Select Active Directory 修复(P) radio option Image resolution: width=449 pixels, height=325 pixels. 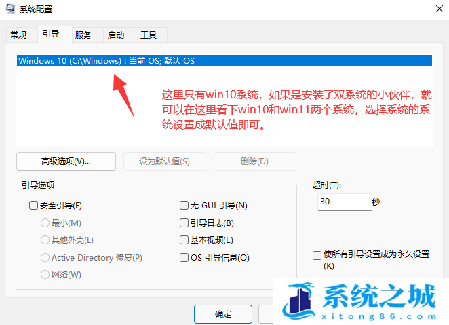pos(45,257)
